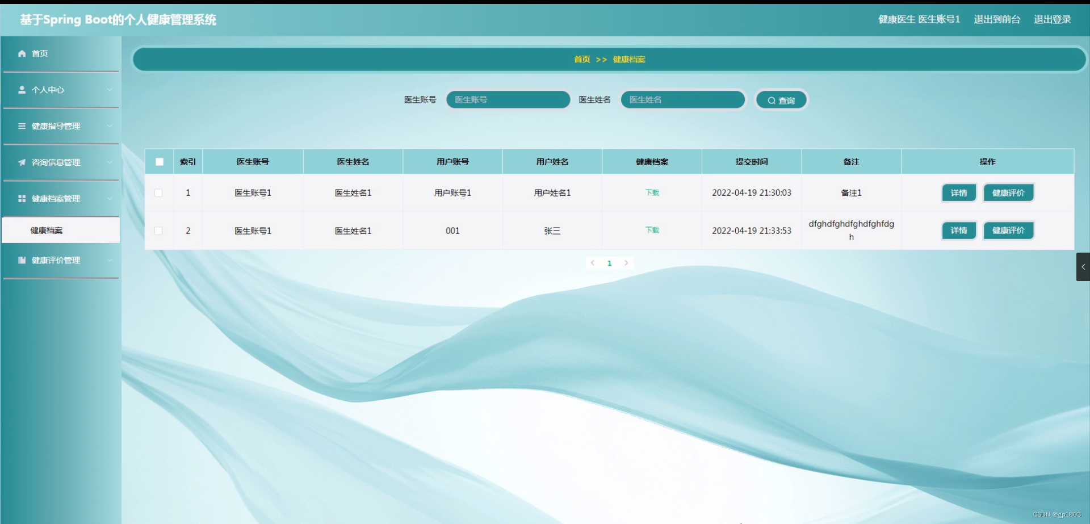Check the select-all checkbox in table header
The image size is (1090, 524).
[x=160, y=162]
